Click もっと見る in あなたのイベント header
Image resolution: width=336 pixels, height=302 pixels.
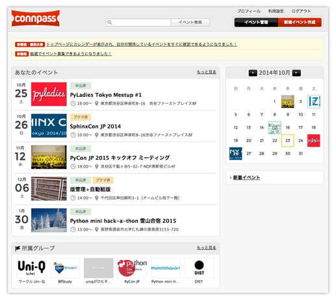(206, 72)
